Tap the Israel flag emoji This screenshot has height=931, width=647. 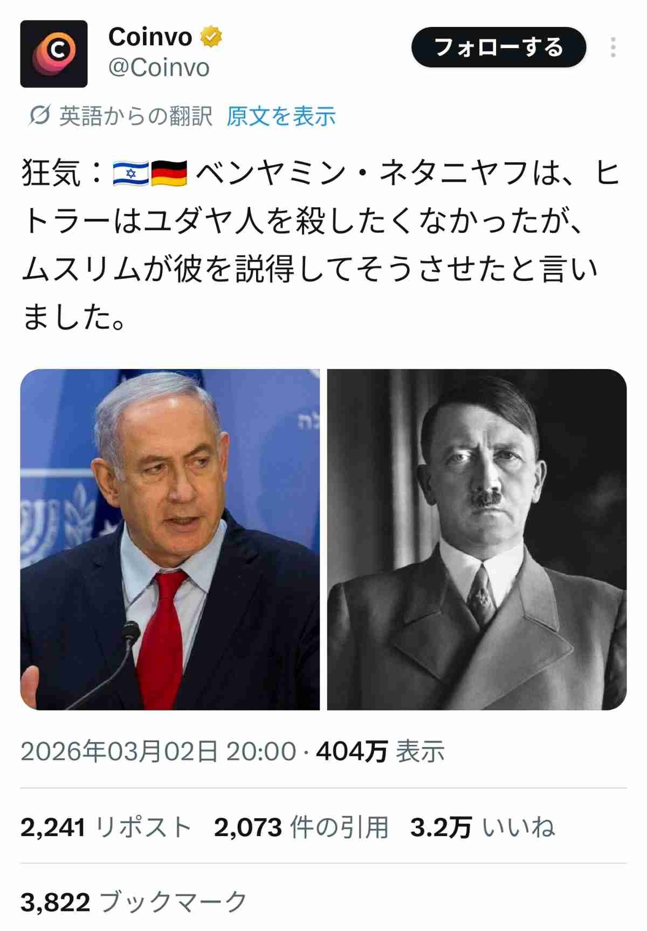[131, 174]
